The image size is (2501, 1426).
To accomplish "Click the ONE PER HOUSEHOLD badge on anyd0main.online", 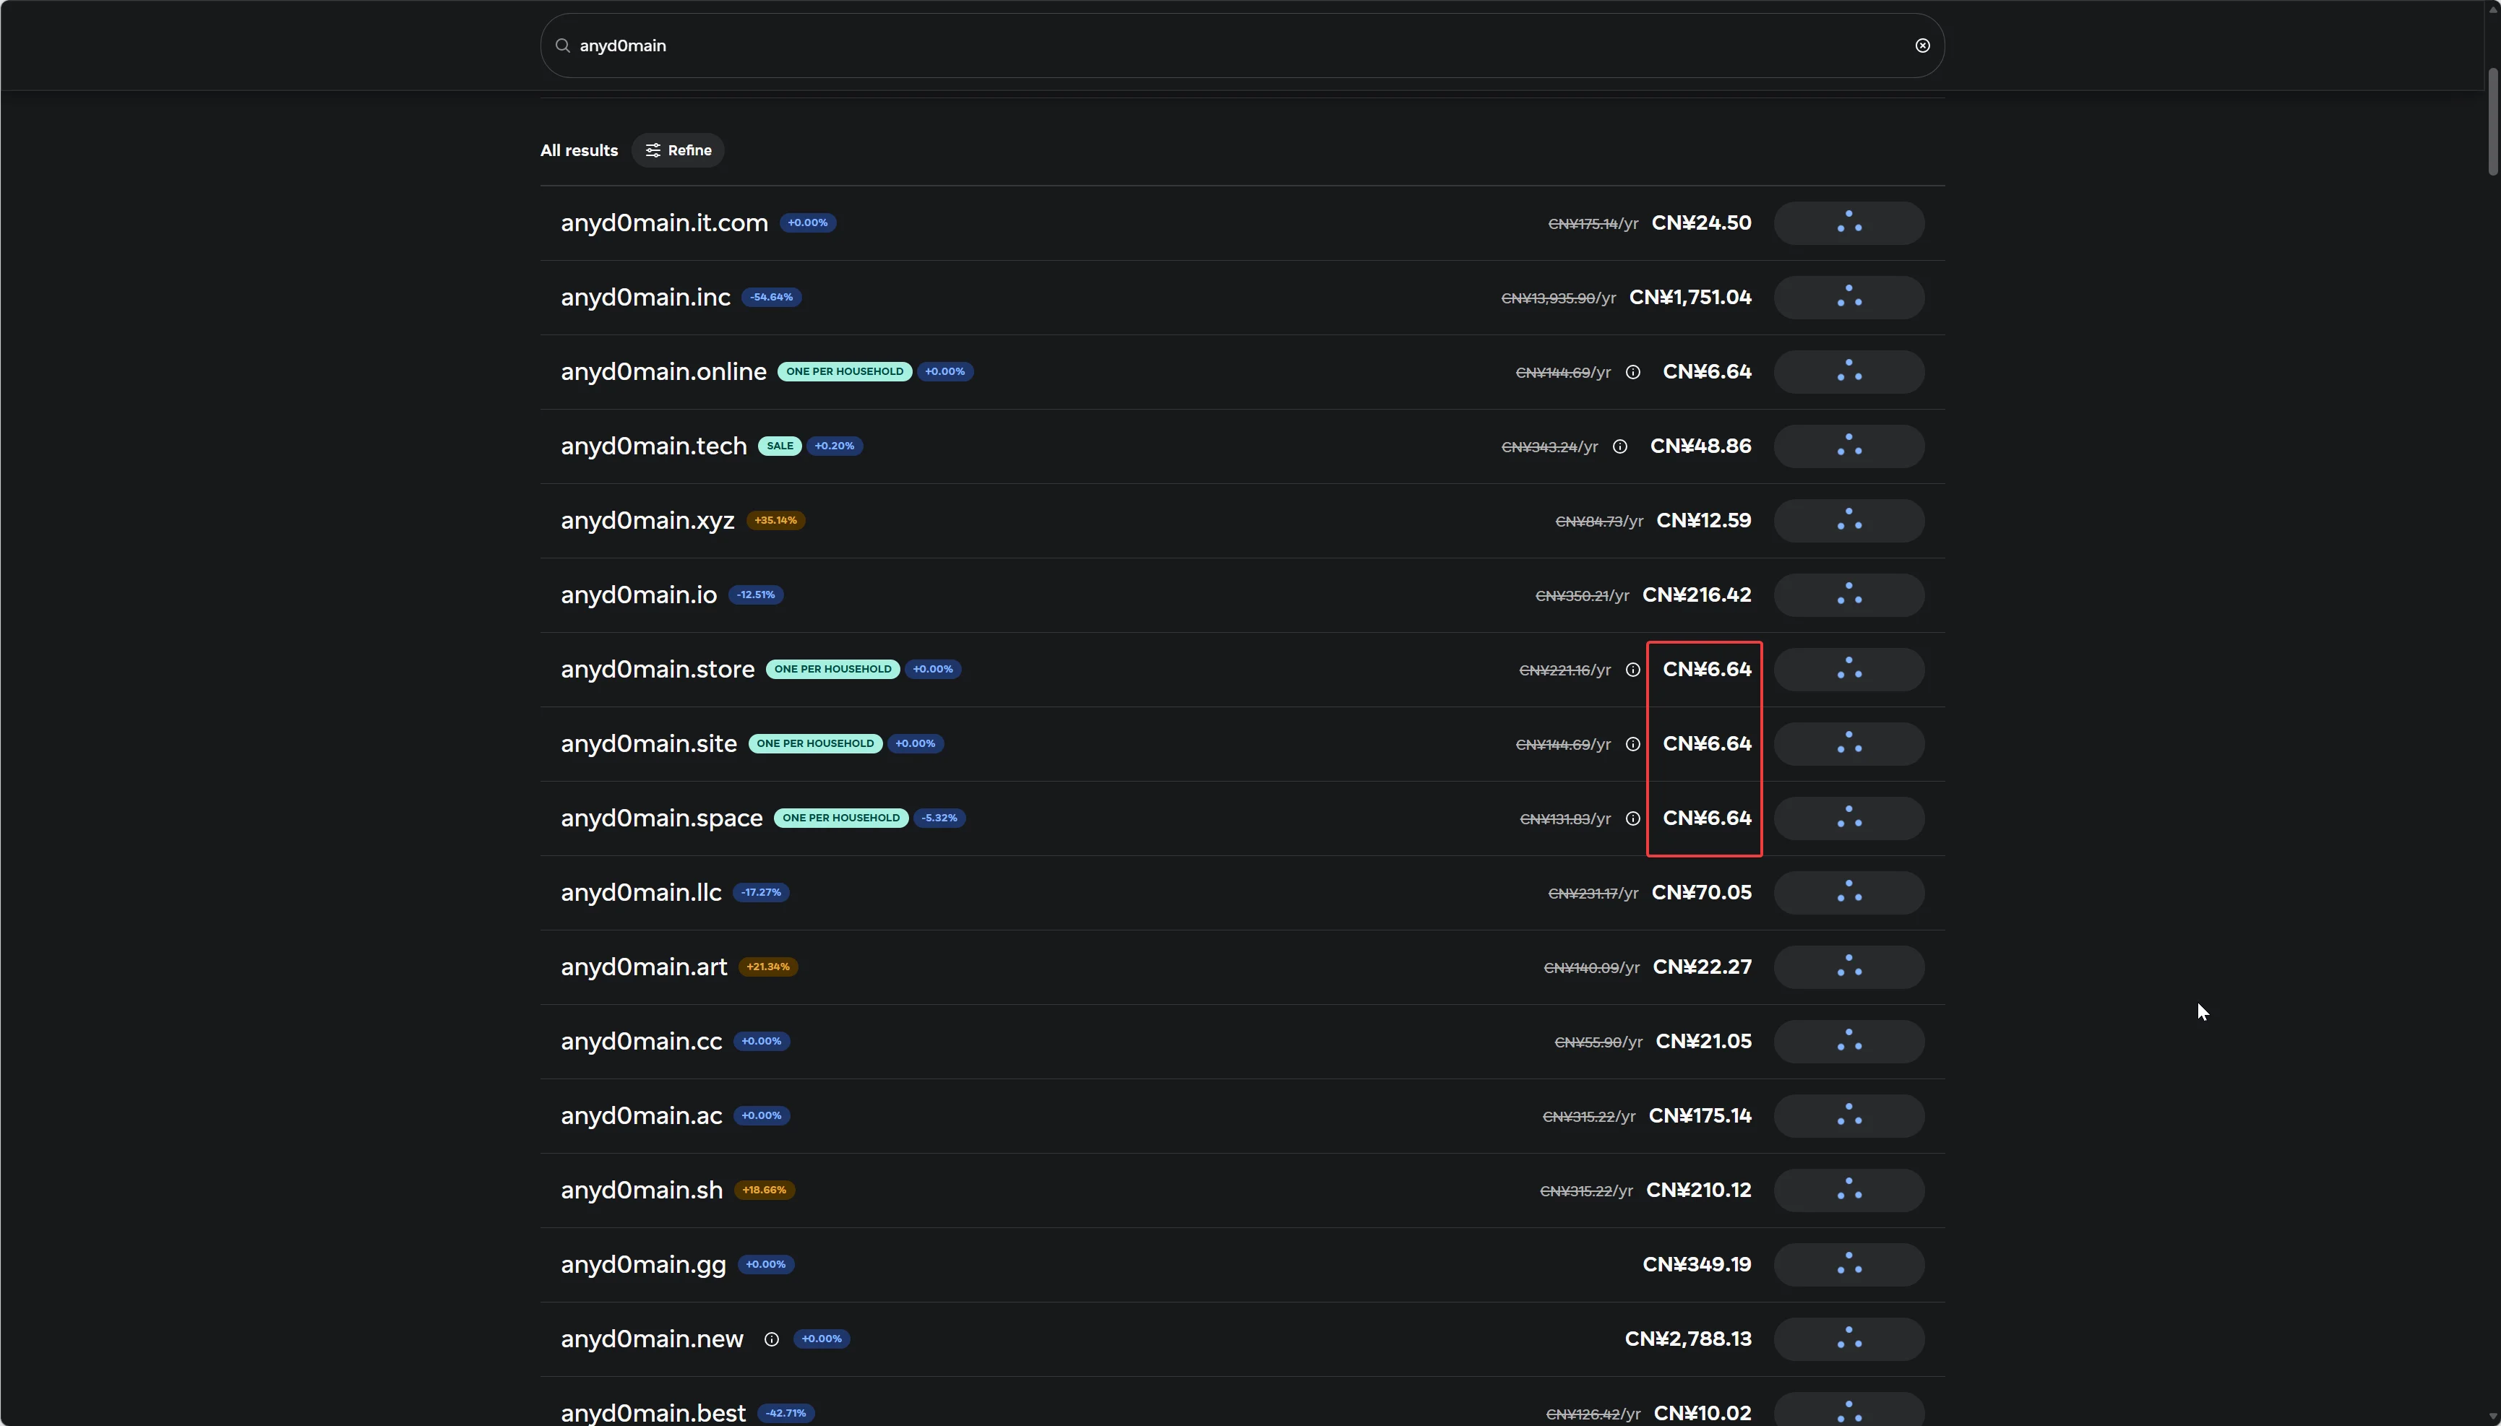I will tap(845, 372).
